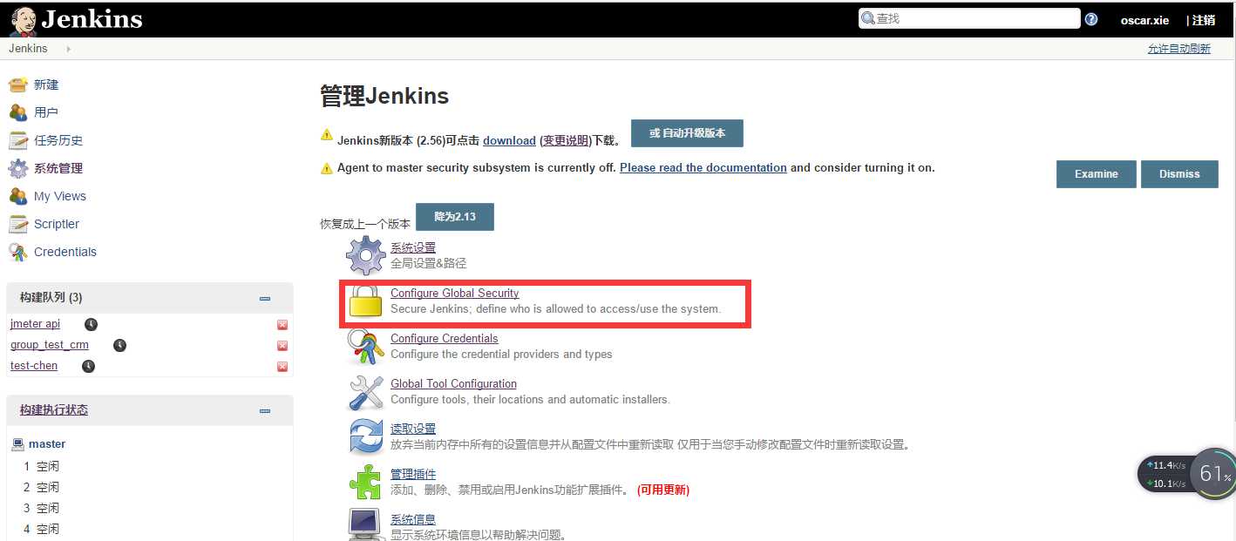Click the 系统设置 large gear icon

pos(365,256)
